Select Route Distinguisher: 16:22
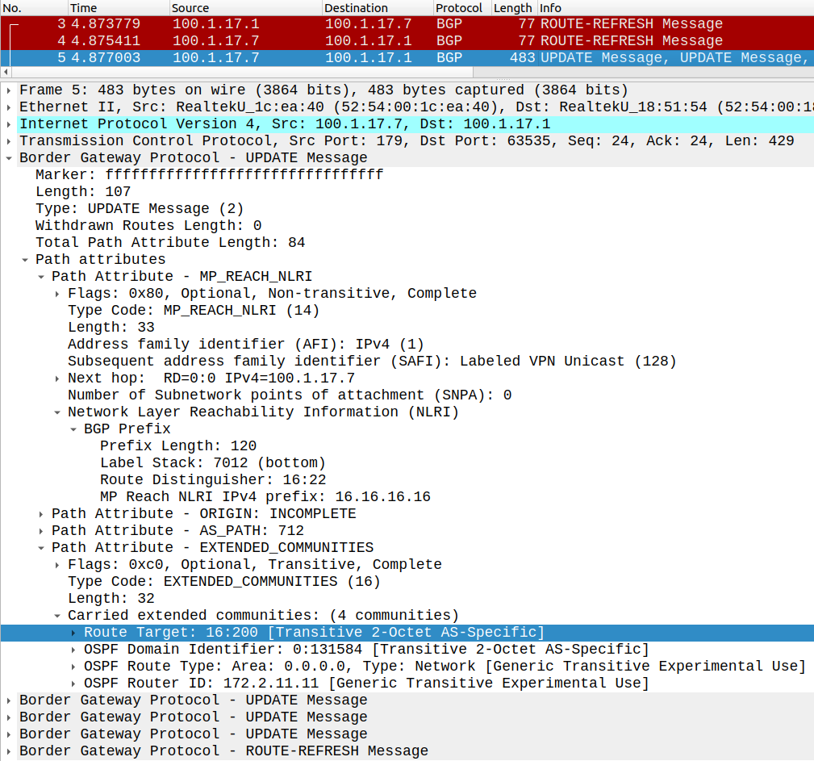The height and width of the screenshot is (761, 814). coord(213,480)
